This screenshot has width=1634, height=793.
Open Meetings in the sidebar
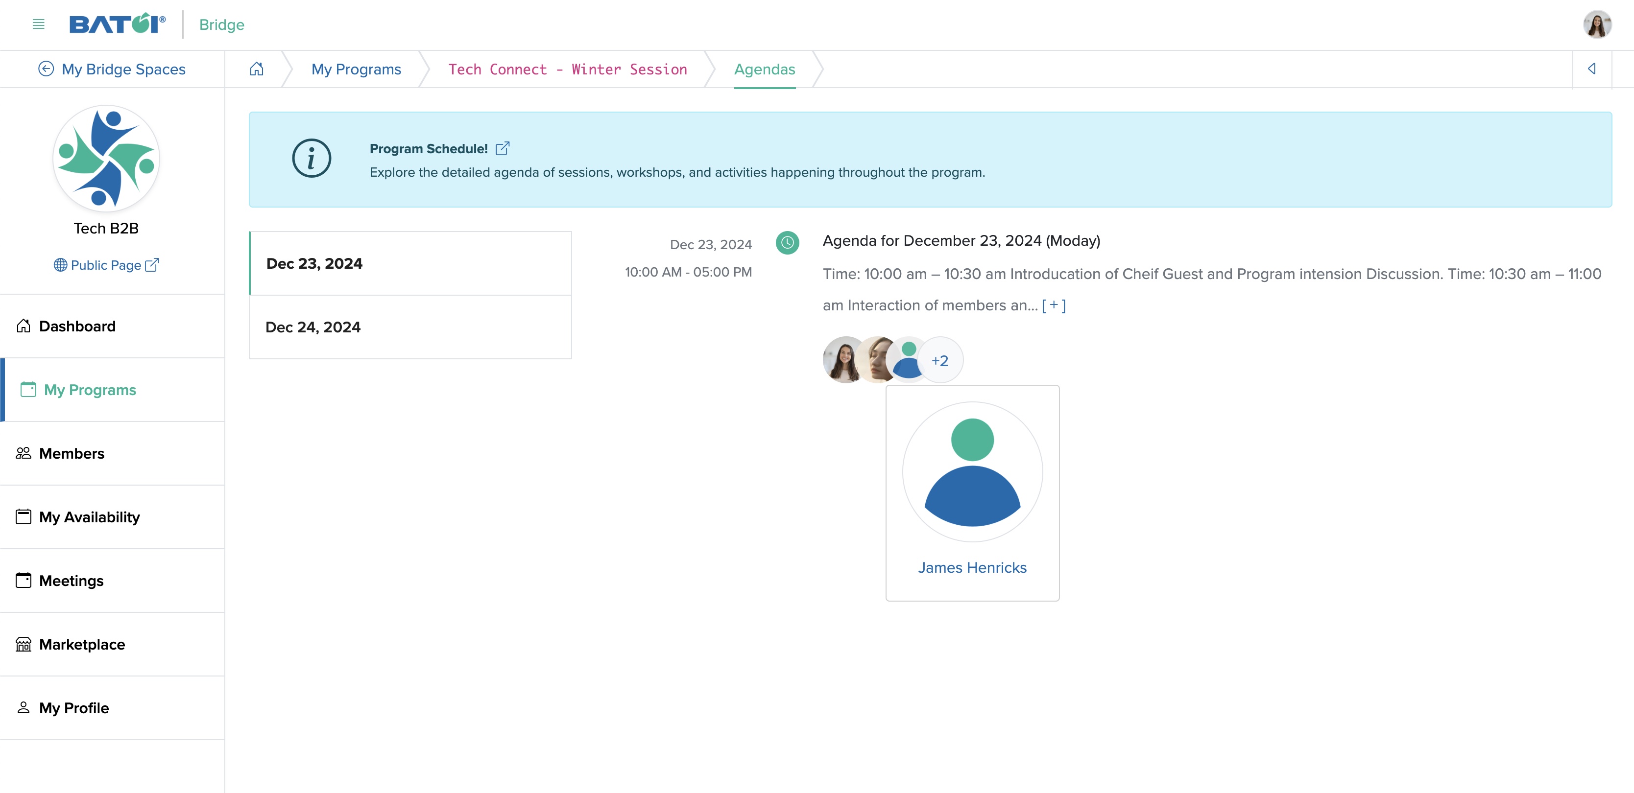[112, 580]
